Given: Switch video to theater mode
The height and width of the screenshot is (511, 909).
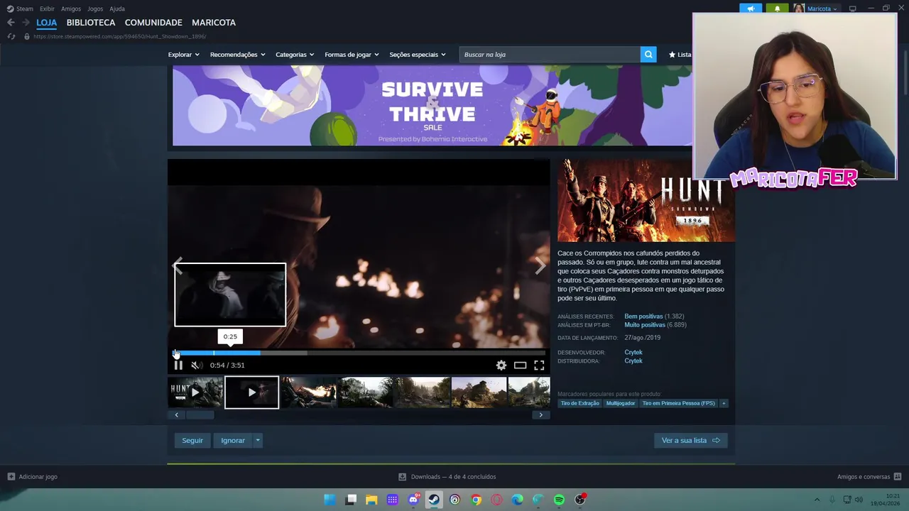Looking at the screenshot, I should tap(520, 365).
